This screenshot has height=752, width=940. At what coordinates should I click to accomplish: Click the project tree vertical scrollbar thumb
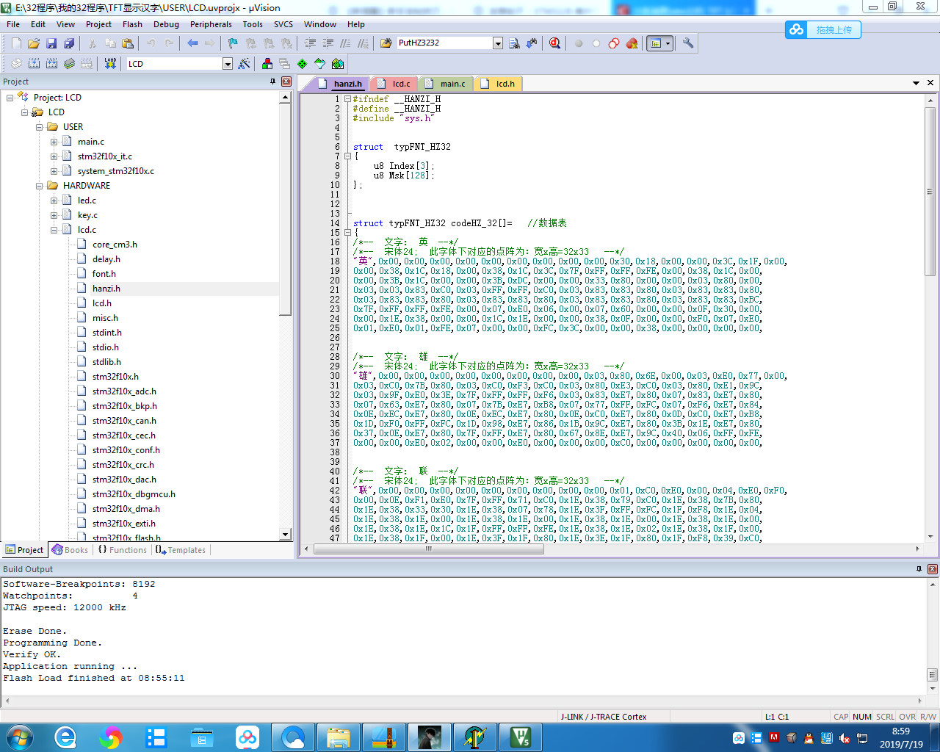click(x=286, y=210)
